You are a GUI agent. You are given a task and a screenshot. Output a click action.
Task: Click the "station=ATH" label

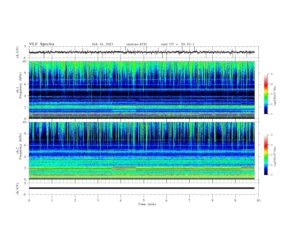[136, 44]
